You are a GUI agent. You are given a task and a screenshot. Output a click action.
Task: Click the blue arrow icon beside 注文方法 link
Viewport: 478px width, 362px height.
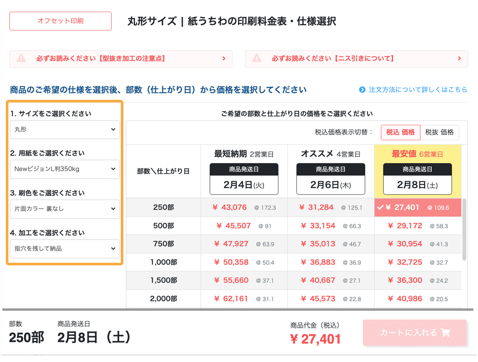click(362, 90)
